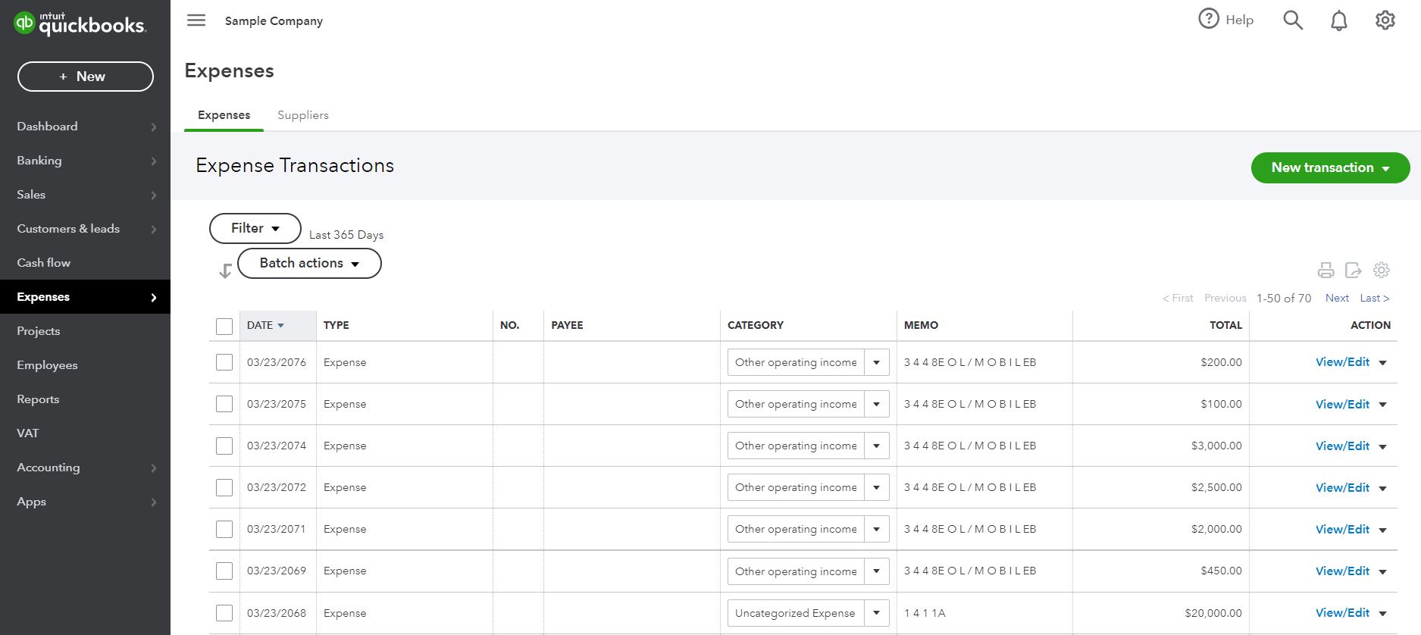Open the notifications bell
The image size is (1421, 635).
point(1339,20)
